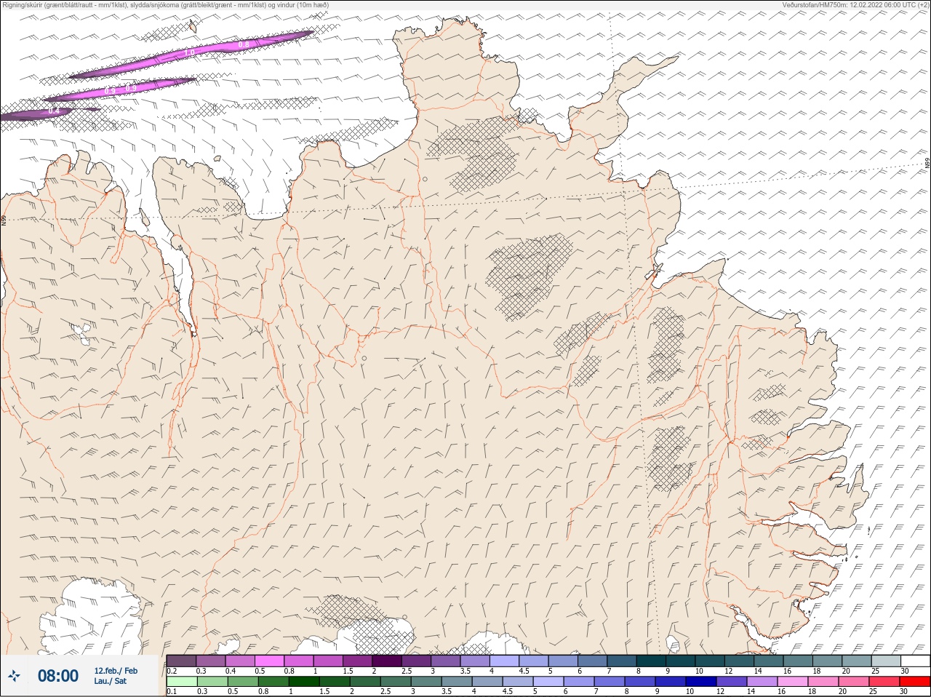
Task: Select the top legend swatch between 1 and 1.5
Action: click(x=329, y=661)
